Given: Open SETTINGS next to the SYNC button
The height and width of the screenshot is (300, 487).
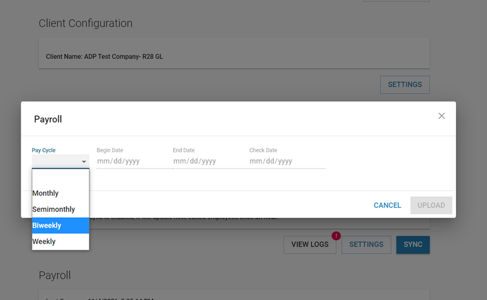Looking at the screenshot, I should pyautogui.click(x=366, y=245).
